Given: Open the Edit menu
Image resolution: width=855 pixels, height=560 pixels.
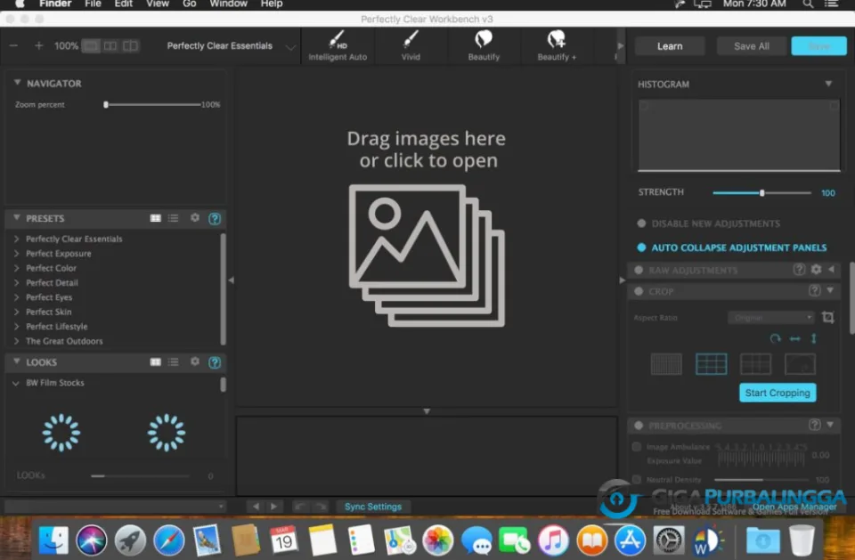Looking at the screenshot, I should point(123,4).
